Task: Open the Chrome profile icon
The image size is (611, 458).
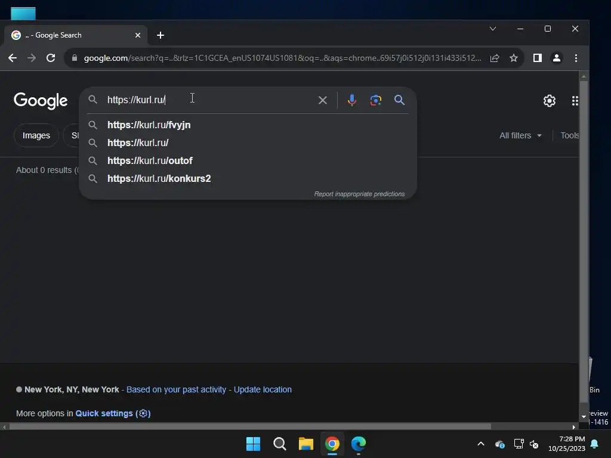Action: click(x=557, y=58)
